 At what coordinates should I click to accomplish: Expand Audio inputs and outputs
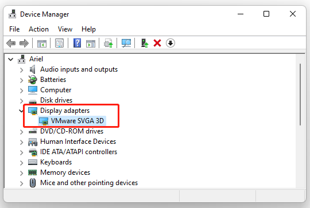pyautogui.click(x=22, y=70)
